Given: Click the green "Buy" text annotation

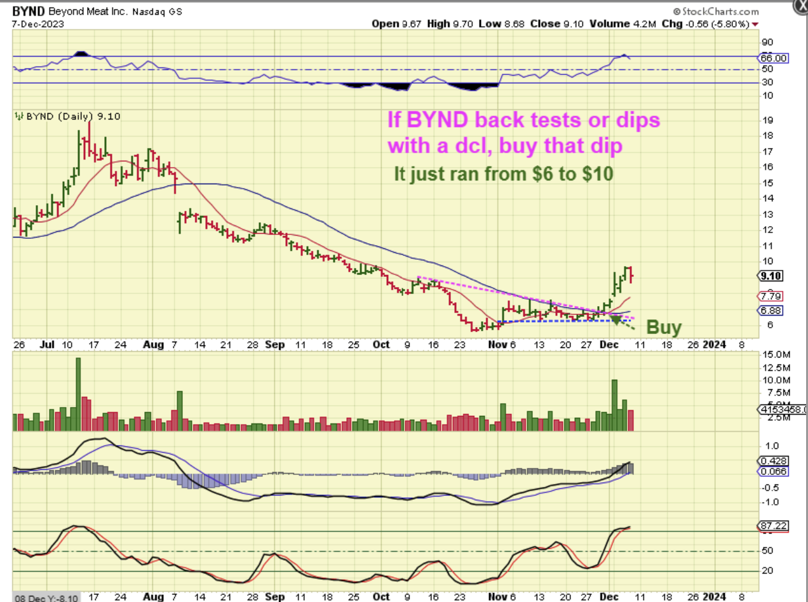Looking at the screenshot, I should [x=664, y=328].
